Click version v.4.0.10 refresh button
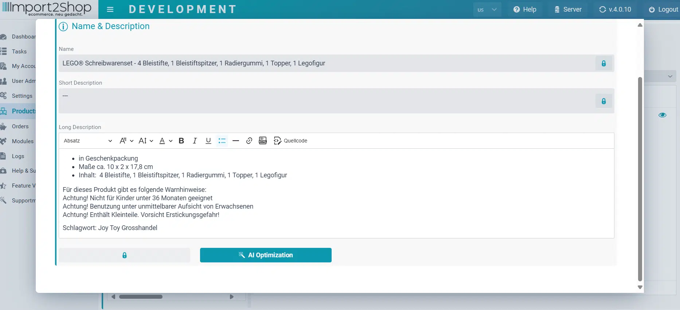Viewport: 680px width, 310px height. point(615,9)
